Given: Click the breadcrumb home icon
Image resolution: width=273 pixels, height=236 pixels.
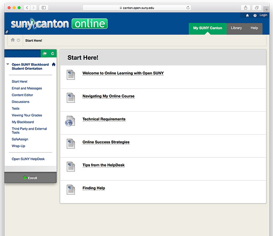Looking at the screenshot, I should point(13,40).
